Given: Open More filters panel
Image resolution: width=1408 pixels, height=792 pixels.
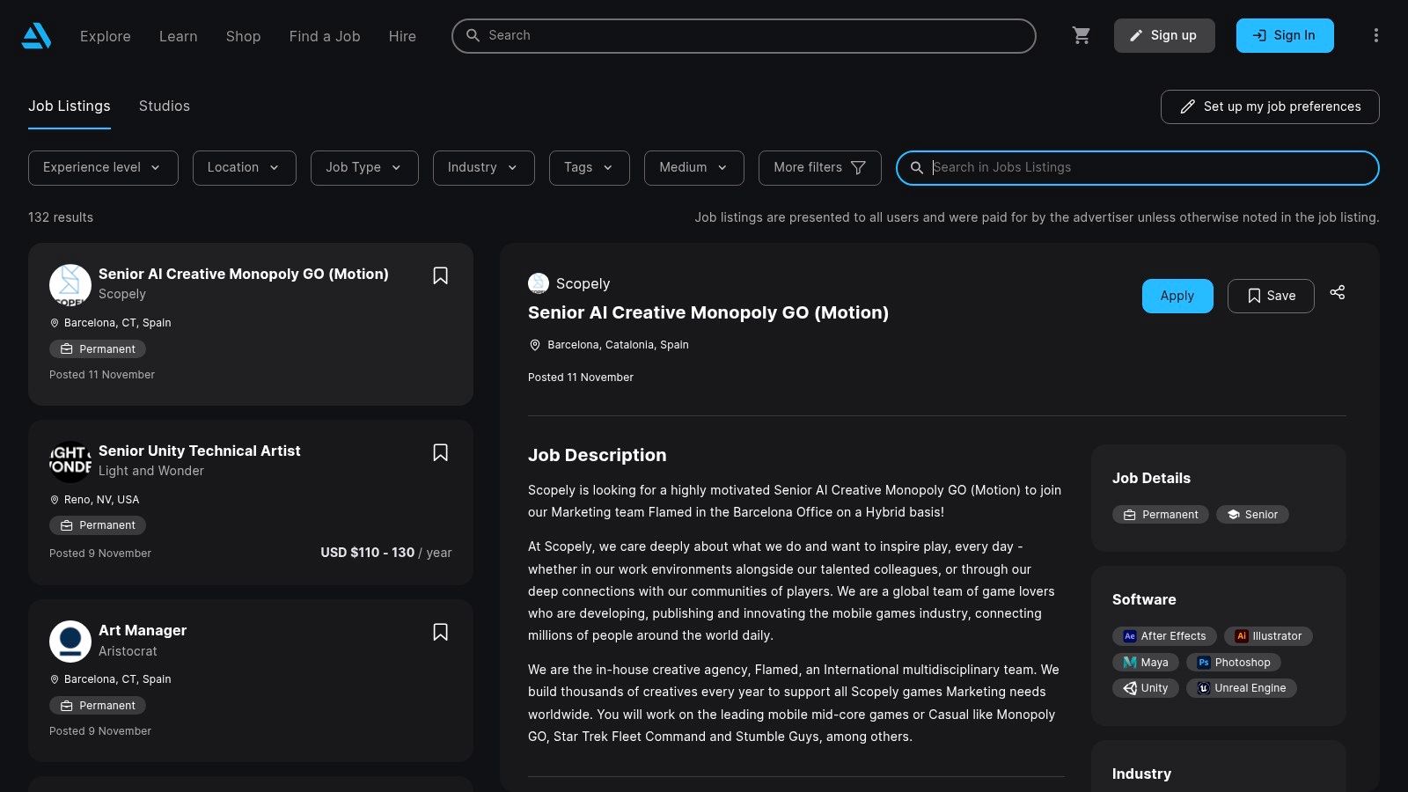Looking at the screenshot, I should click(x=819, y=168).
